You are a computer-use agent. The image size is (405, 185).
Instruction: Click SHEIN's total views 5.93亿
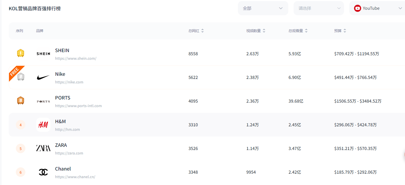[x=295, y=54]
